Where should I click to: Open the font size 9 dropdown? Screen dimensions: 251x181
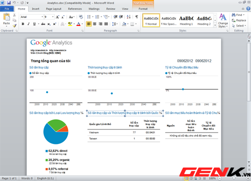click(x=53, y=17)
